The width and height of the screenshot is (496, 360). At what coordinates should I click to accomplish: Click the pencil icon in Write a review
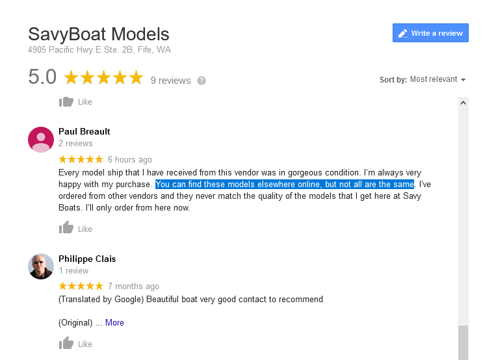[x=403, y=33]
